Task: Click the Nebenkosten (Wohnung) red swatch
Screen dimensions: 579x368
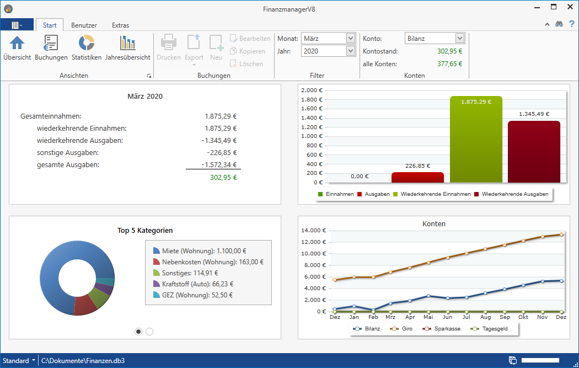Action: click(156, 262)
